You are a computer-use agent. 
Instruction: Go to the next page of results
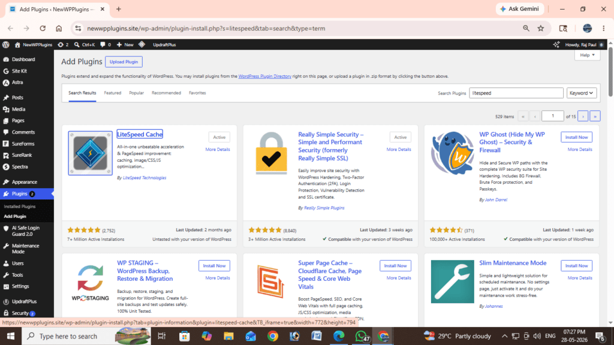coord(583,116)
